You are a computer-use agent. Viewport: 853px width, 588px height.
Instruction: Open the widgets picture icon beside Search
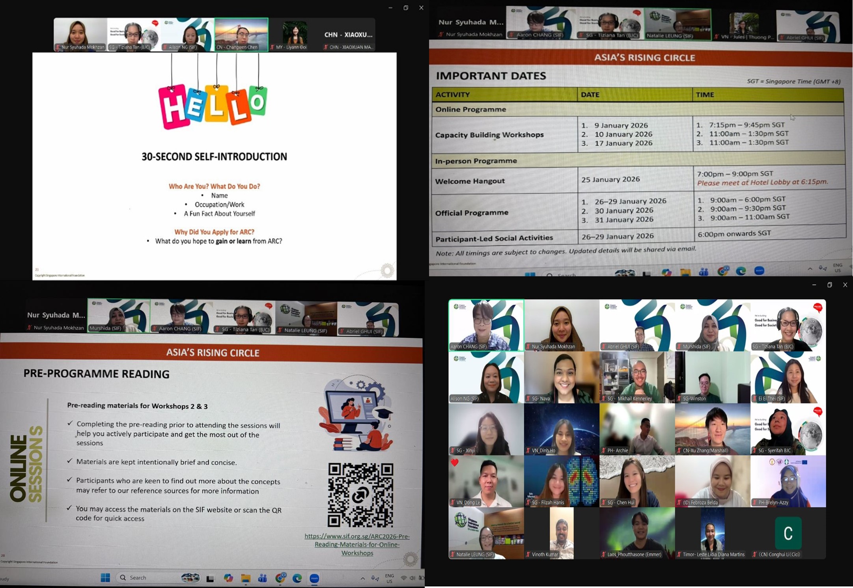tap(190, 578)
